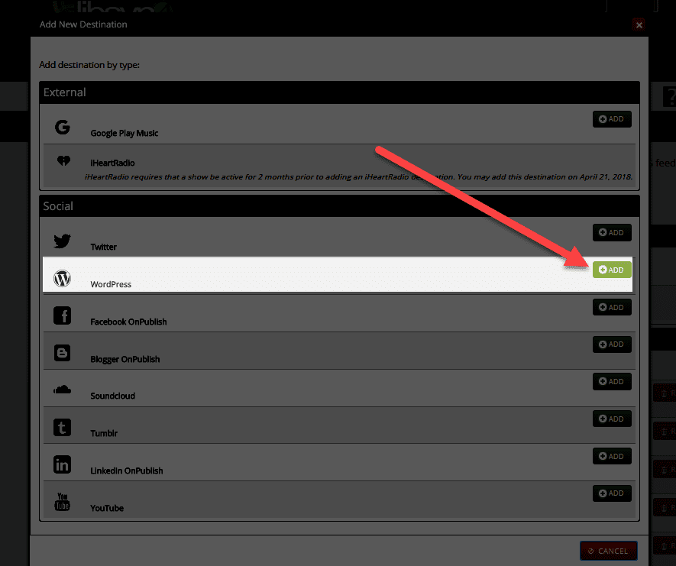
Task: Add Soundcloud destination
Action: tap(612, 382)
